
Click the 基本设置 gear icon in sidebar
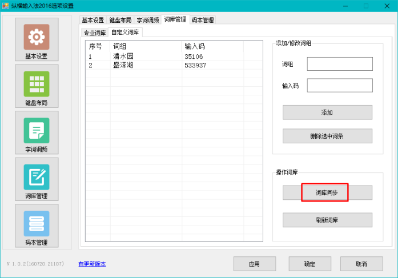coord(37,37)
